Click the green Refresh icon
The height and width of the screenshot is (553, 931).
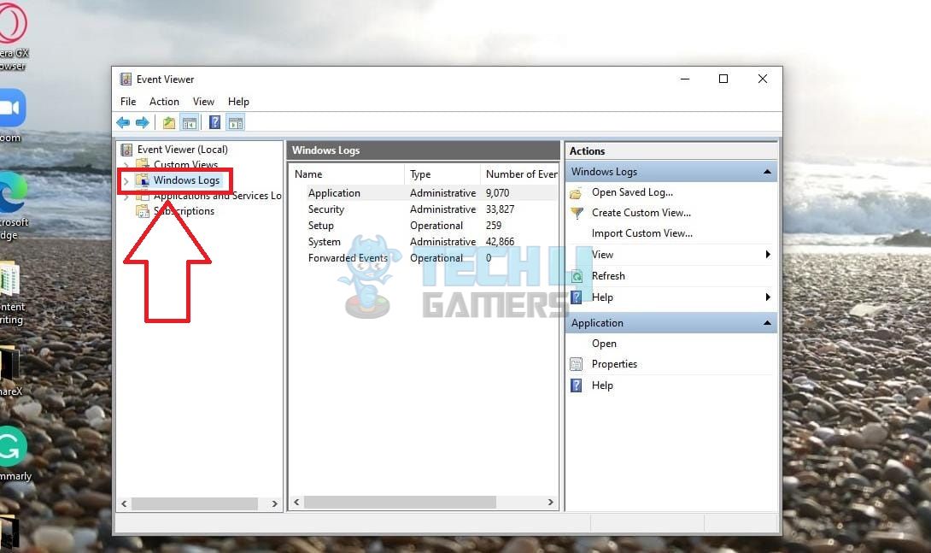click(x=577, y=276)
